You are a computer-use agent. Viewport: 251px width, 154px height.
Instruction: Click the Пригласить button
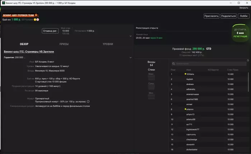(x=212, y=16)
